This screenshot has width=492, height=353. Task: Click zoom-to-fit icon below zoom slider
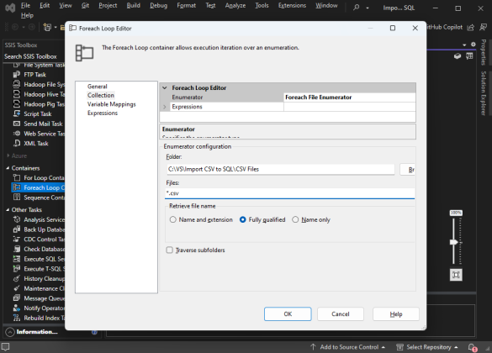click(456, 275)
